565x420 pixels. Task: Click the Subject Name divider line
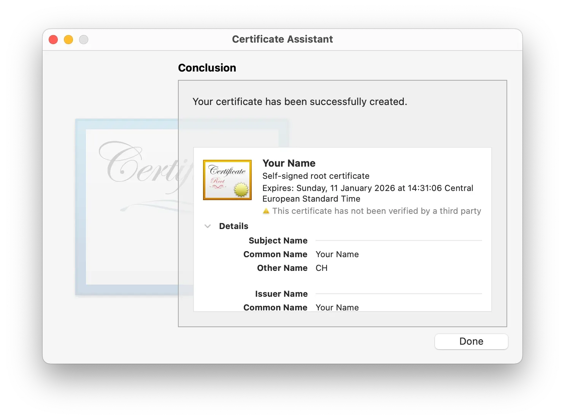point(398,240)
